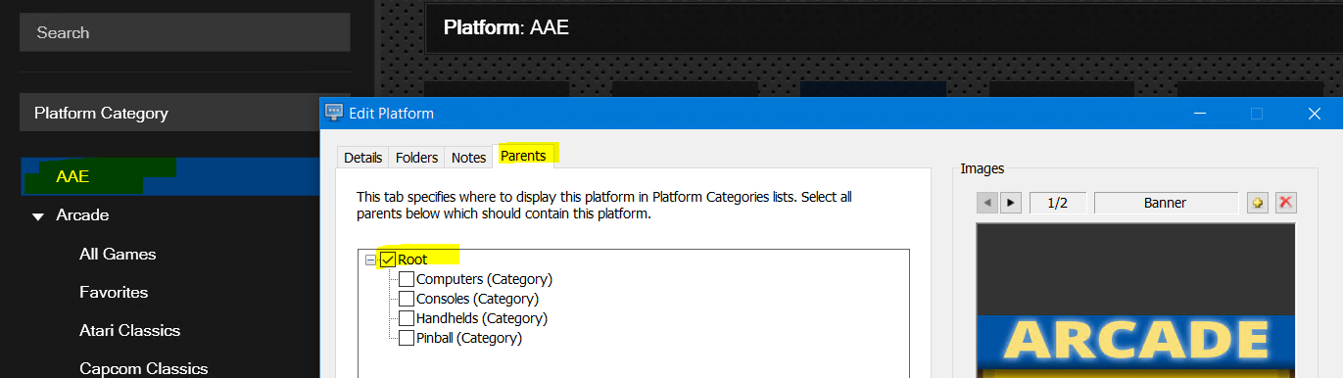This screenshot has width=1343, height=378.
Task: Click the Search input field
Action: pos(184,32)
